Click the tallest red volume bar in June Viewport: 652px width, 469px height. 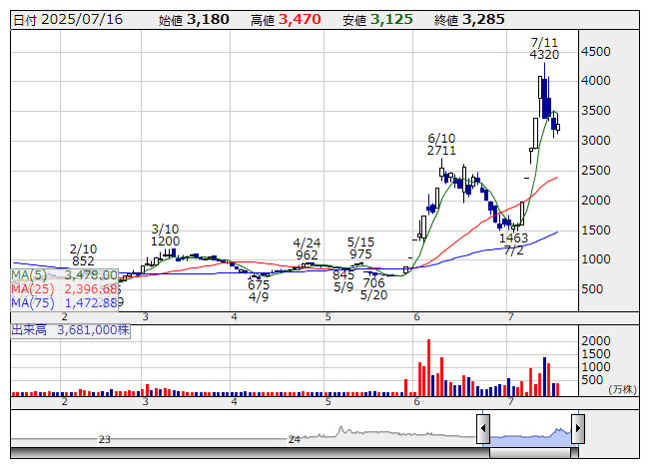[428, 367]
